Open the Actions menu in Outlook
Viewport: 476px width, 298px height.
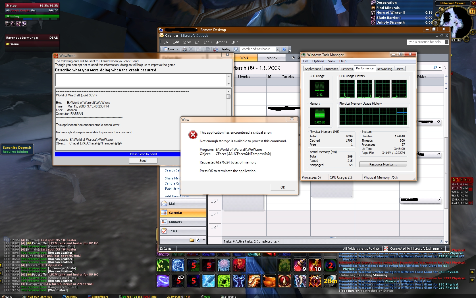[x=221, y=42]
